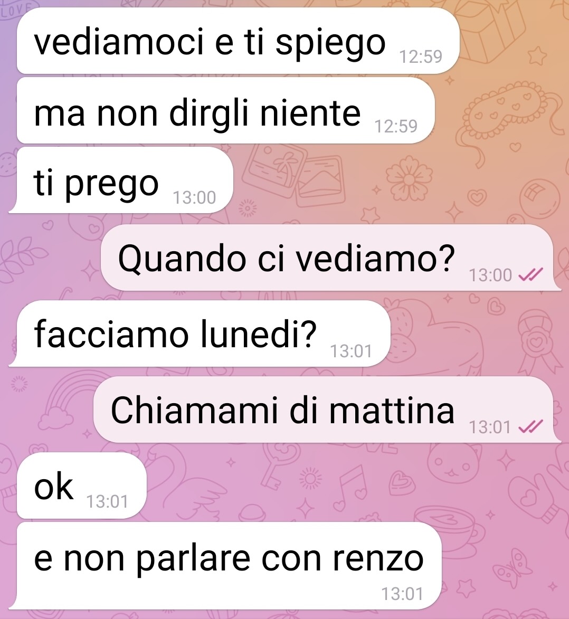Viewport: 569px width, 619px height.
Task: Click the word 'lunedi?' in the received message
Action: coord(259,334)
